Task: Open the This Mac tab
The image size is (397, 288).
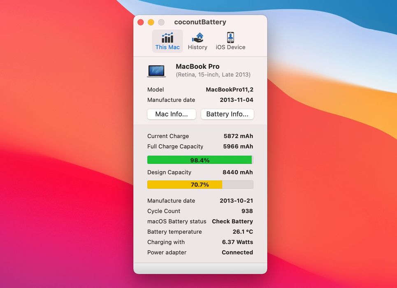Action: [x=167, y=41]
